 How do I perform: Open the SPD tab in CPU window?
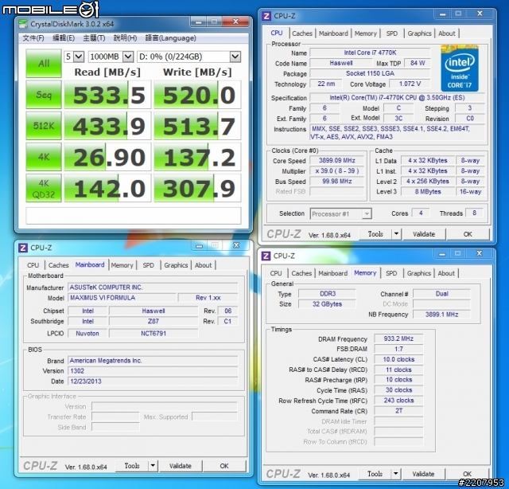[x=392, y=33]
